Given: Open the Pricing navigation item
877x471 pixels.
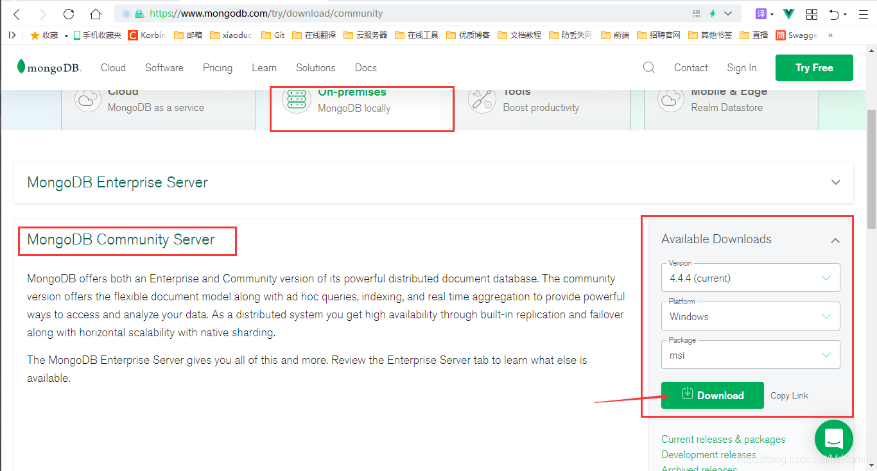Looking at the screenshot, I should 218,67.
